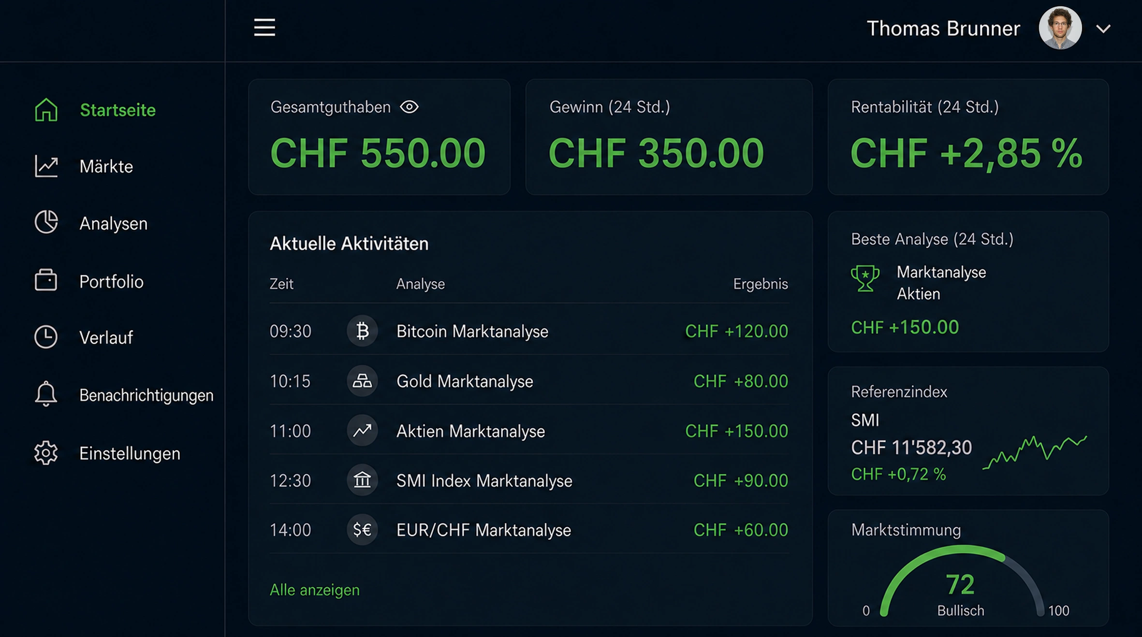Open the hamburger menu
Viewport: 1142px width, 637px height.
click(264, 28)
